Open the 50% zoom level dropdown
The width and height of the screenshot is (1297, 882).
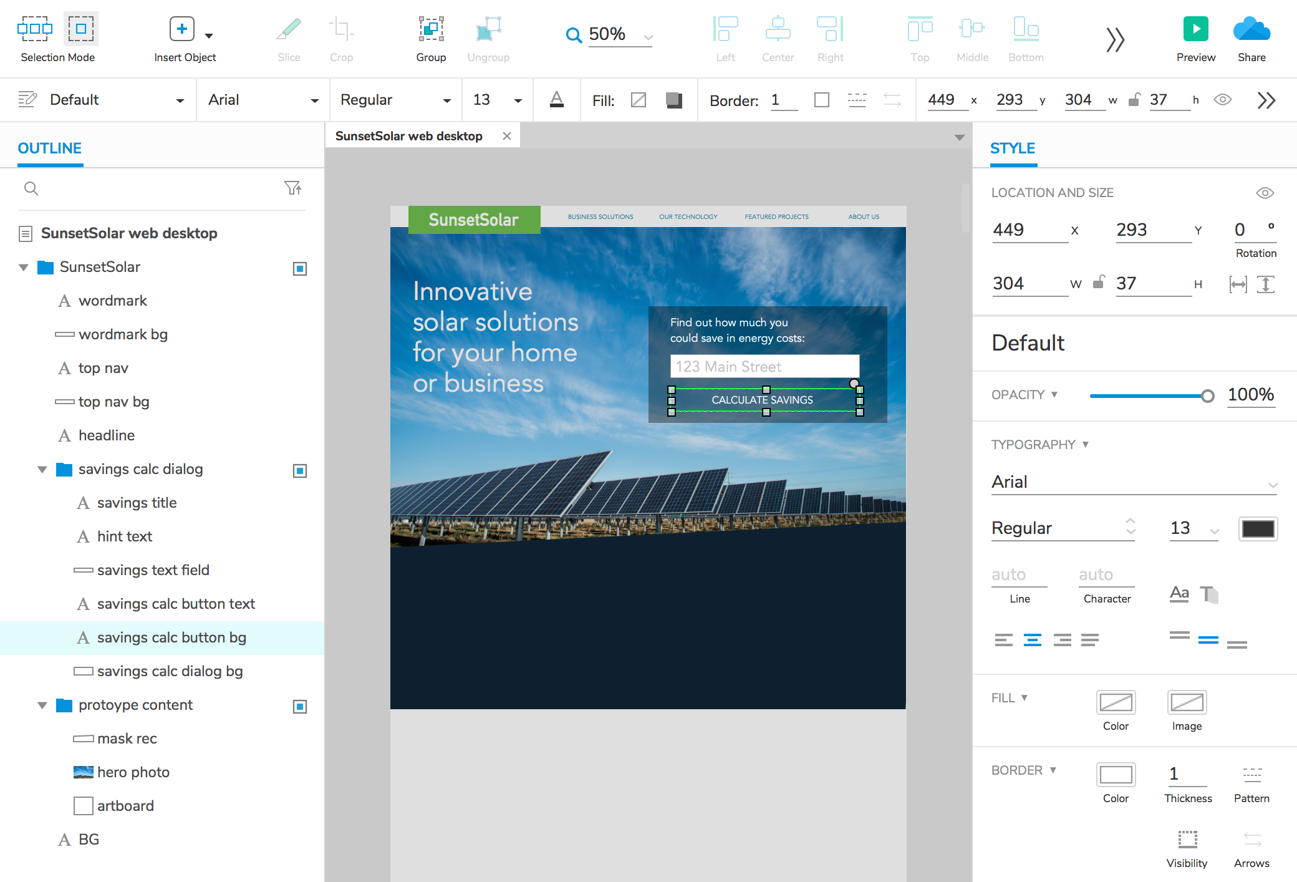coord(648,37)
